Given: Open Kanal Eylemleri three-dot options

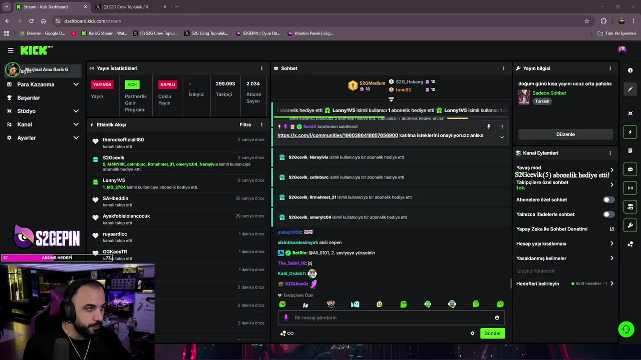Looking at the screenshot, I should pos(610,153).
